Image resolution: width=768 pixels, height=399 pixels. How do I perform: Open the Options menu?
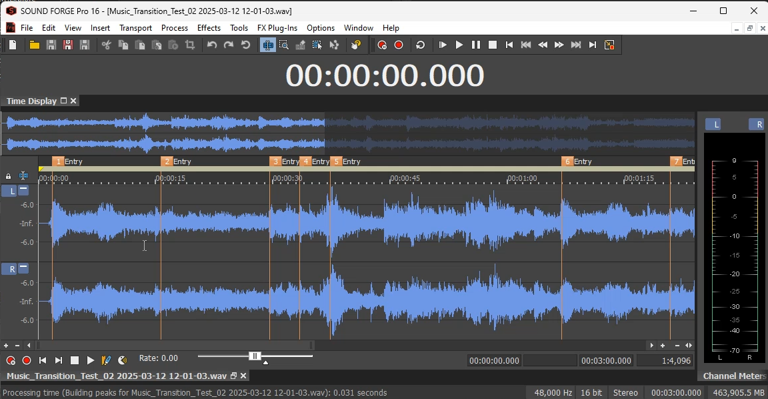click(320, 28)
